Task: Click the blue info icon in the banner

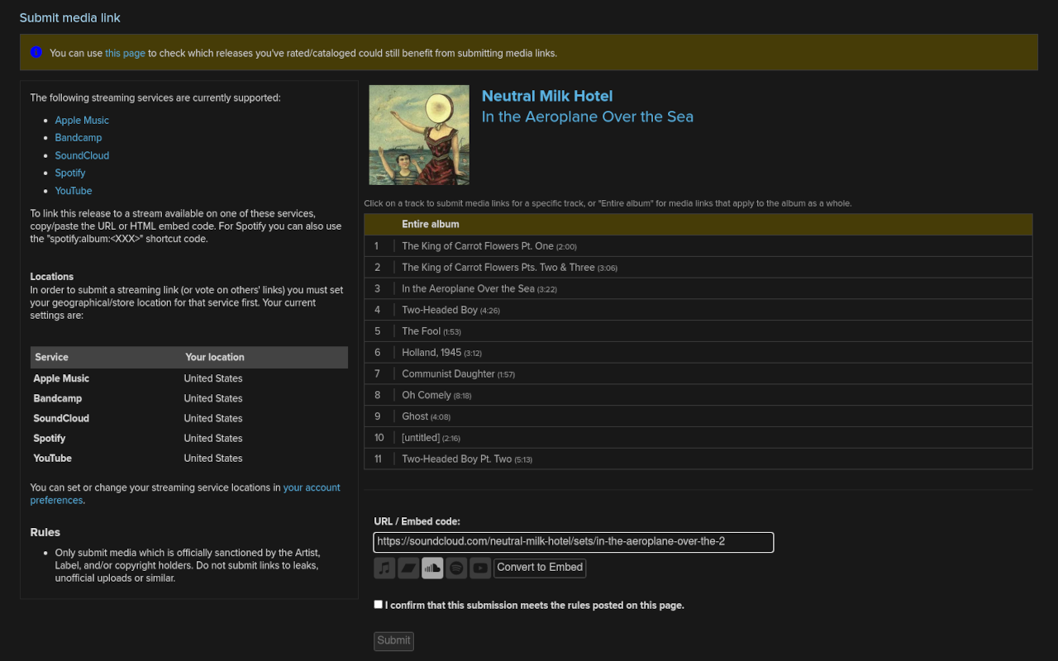Action: (x=36, y=52)
